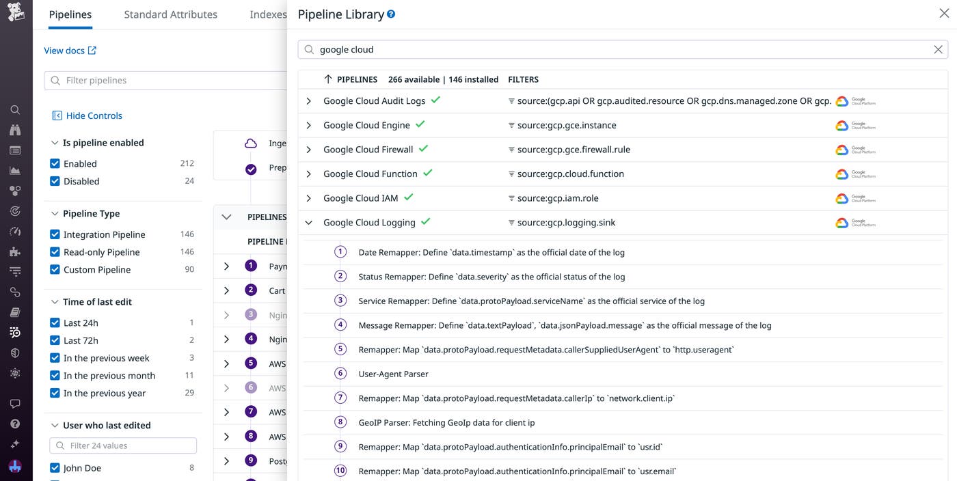Image resolution: width=957 pixels, height=481 pixels.
Task: Collapse the Google Cloud Logging pipeline
Action: point(308,222)
